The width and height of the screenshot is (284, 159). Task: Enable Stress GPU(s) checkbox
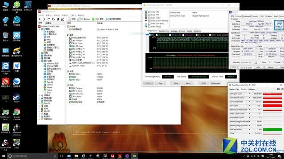(x=150, y=26)
